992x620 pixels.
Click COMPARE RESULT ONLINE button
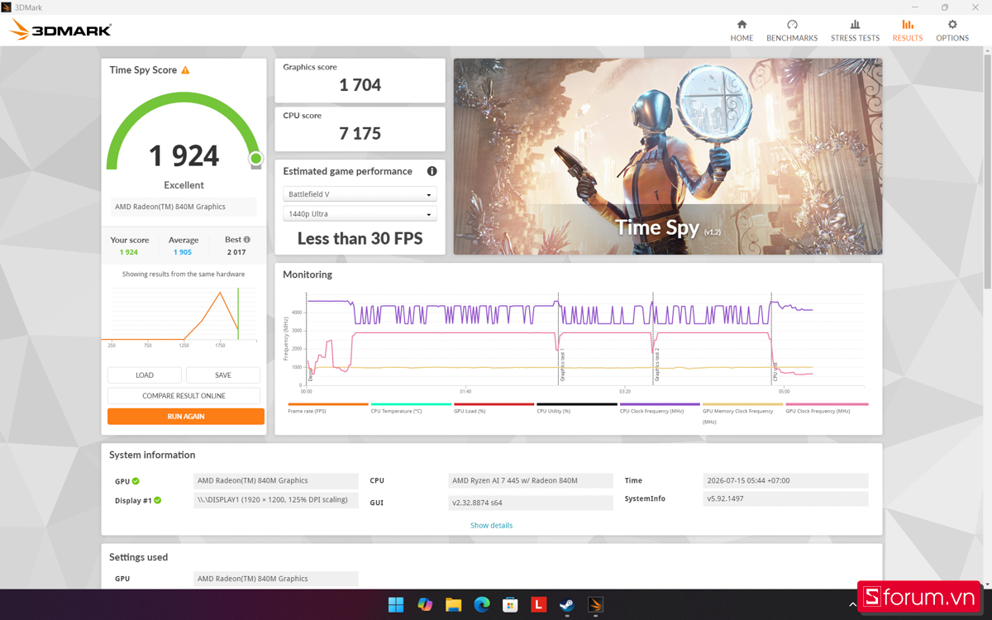[184, 396]
